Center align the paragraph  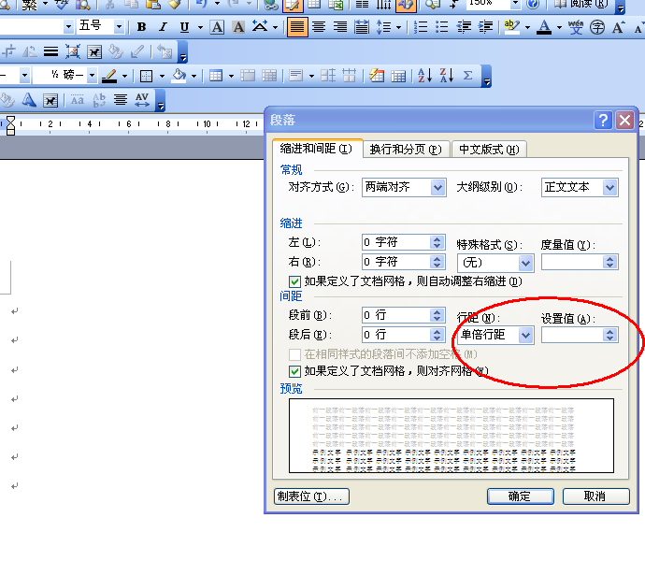(x=319, y=27)
